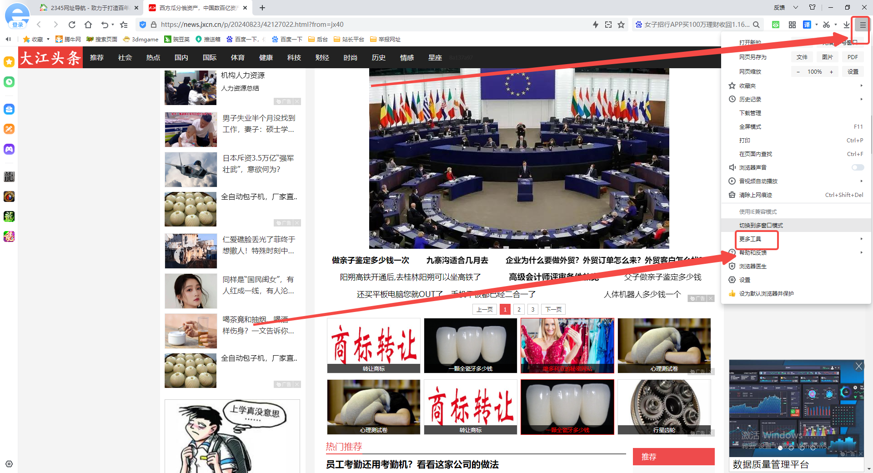
Task: Click 下一页 pagination button
Action: pos(553,309)
